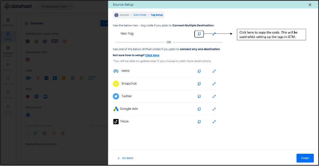The image size is (319, 166).
Task: Expand the Snapchat code view
Action: pos(214,84)
